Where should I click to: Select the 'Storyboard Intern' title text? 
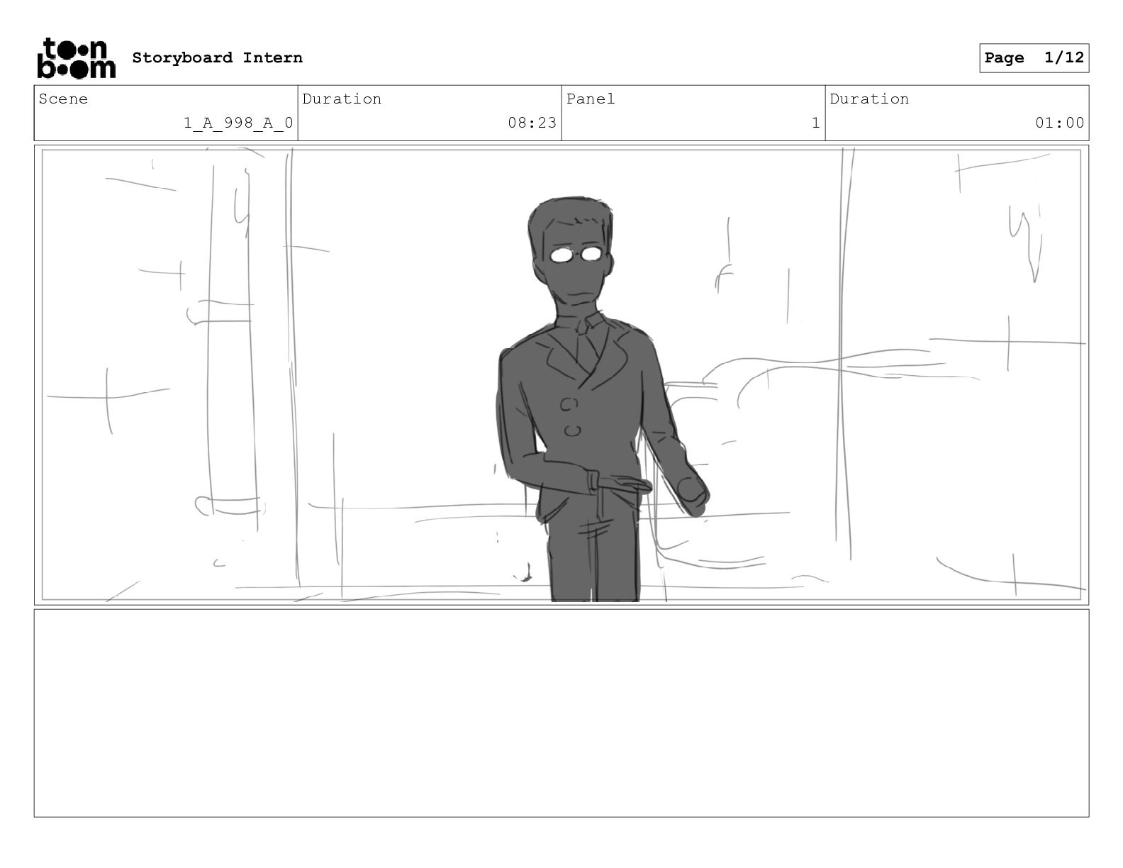tap(217, 57)
